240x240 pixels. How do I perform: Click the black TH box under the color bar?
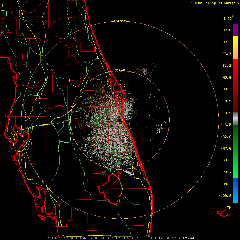235,208
